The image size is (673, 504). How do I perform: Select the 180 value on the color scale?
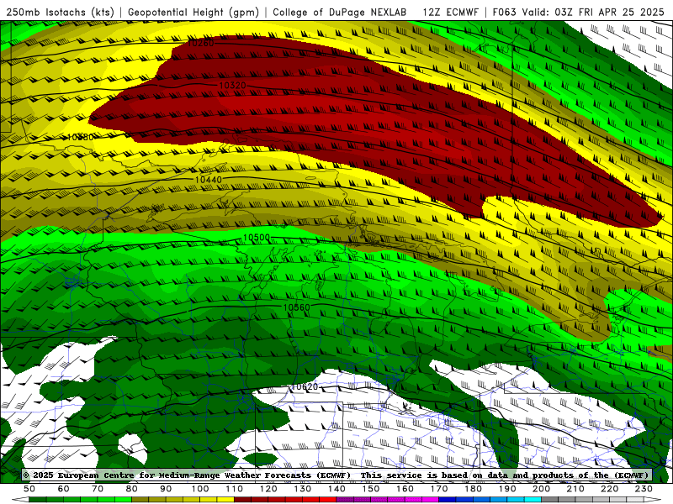pos(473,489)
